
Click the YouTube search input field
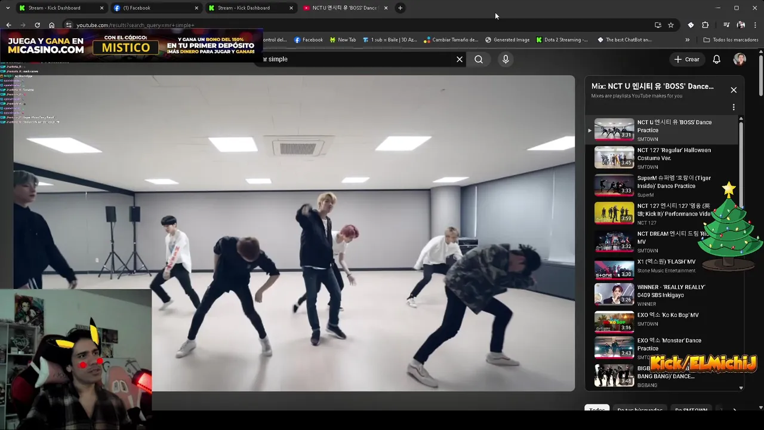tap(358, 59)
